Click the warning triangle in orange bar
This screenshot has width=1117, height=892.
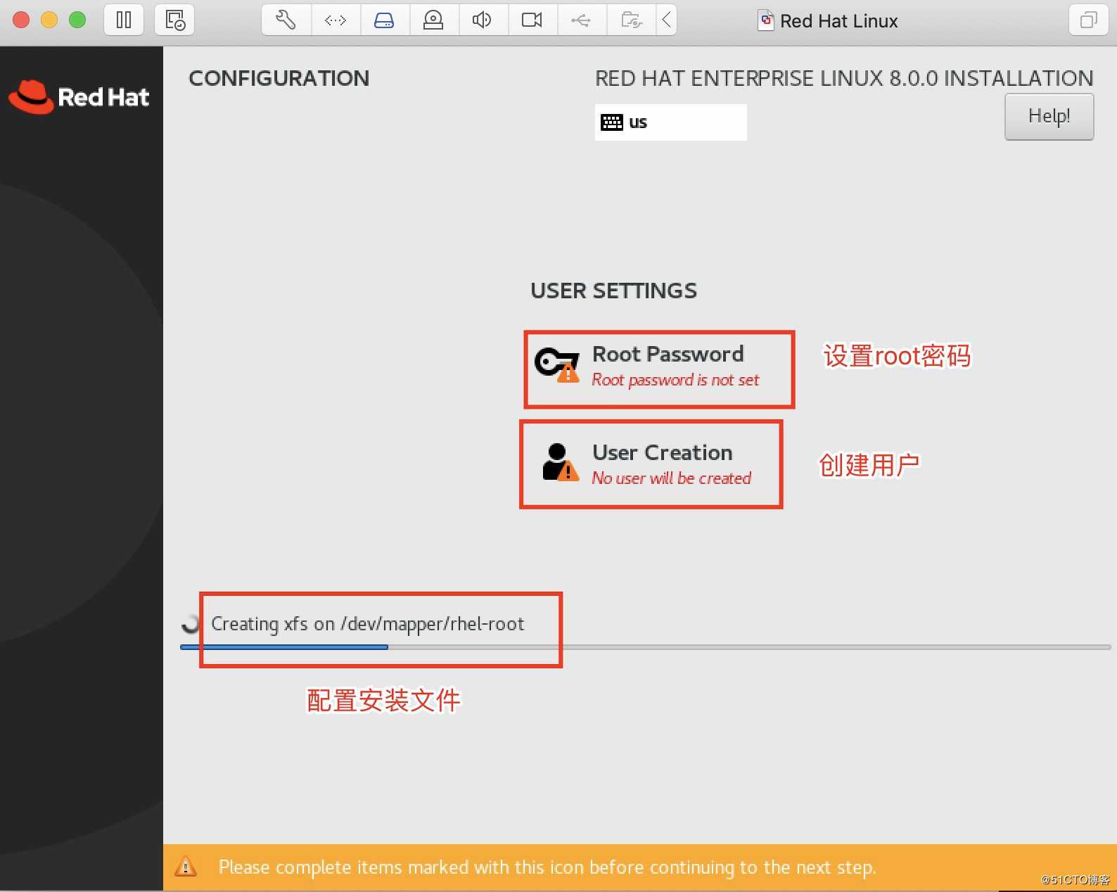point(186,867)
